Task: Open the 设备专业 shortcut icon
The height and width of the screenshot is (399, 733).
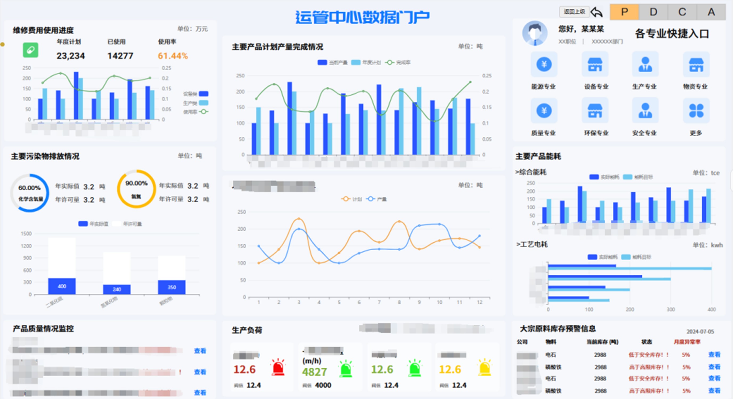Action: 595,65
